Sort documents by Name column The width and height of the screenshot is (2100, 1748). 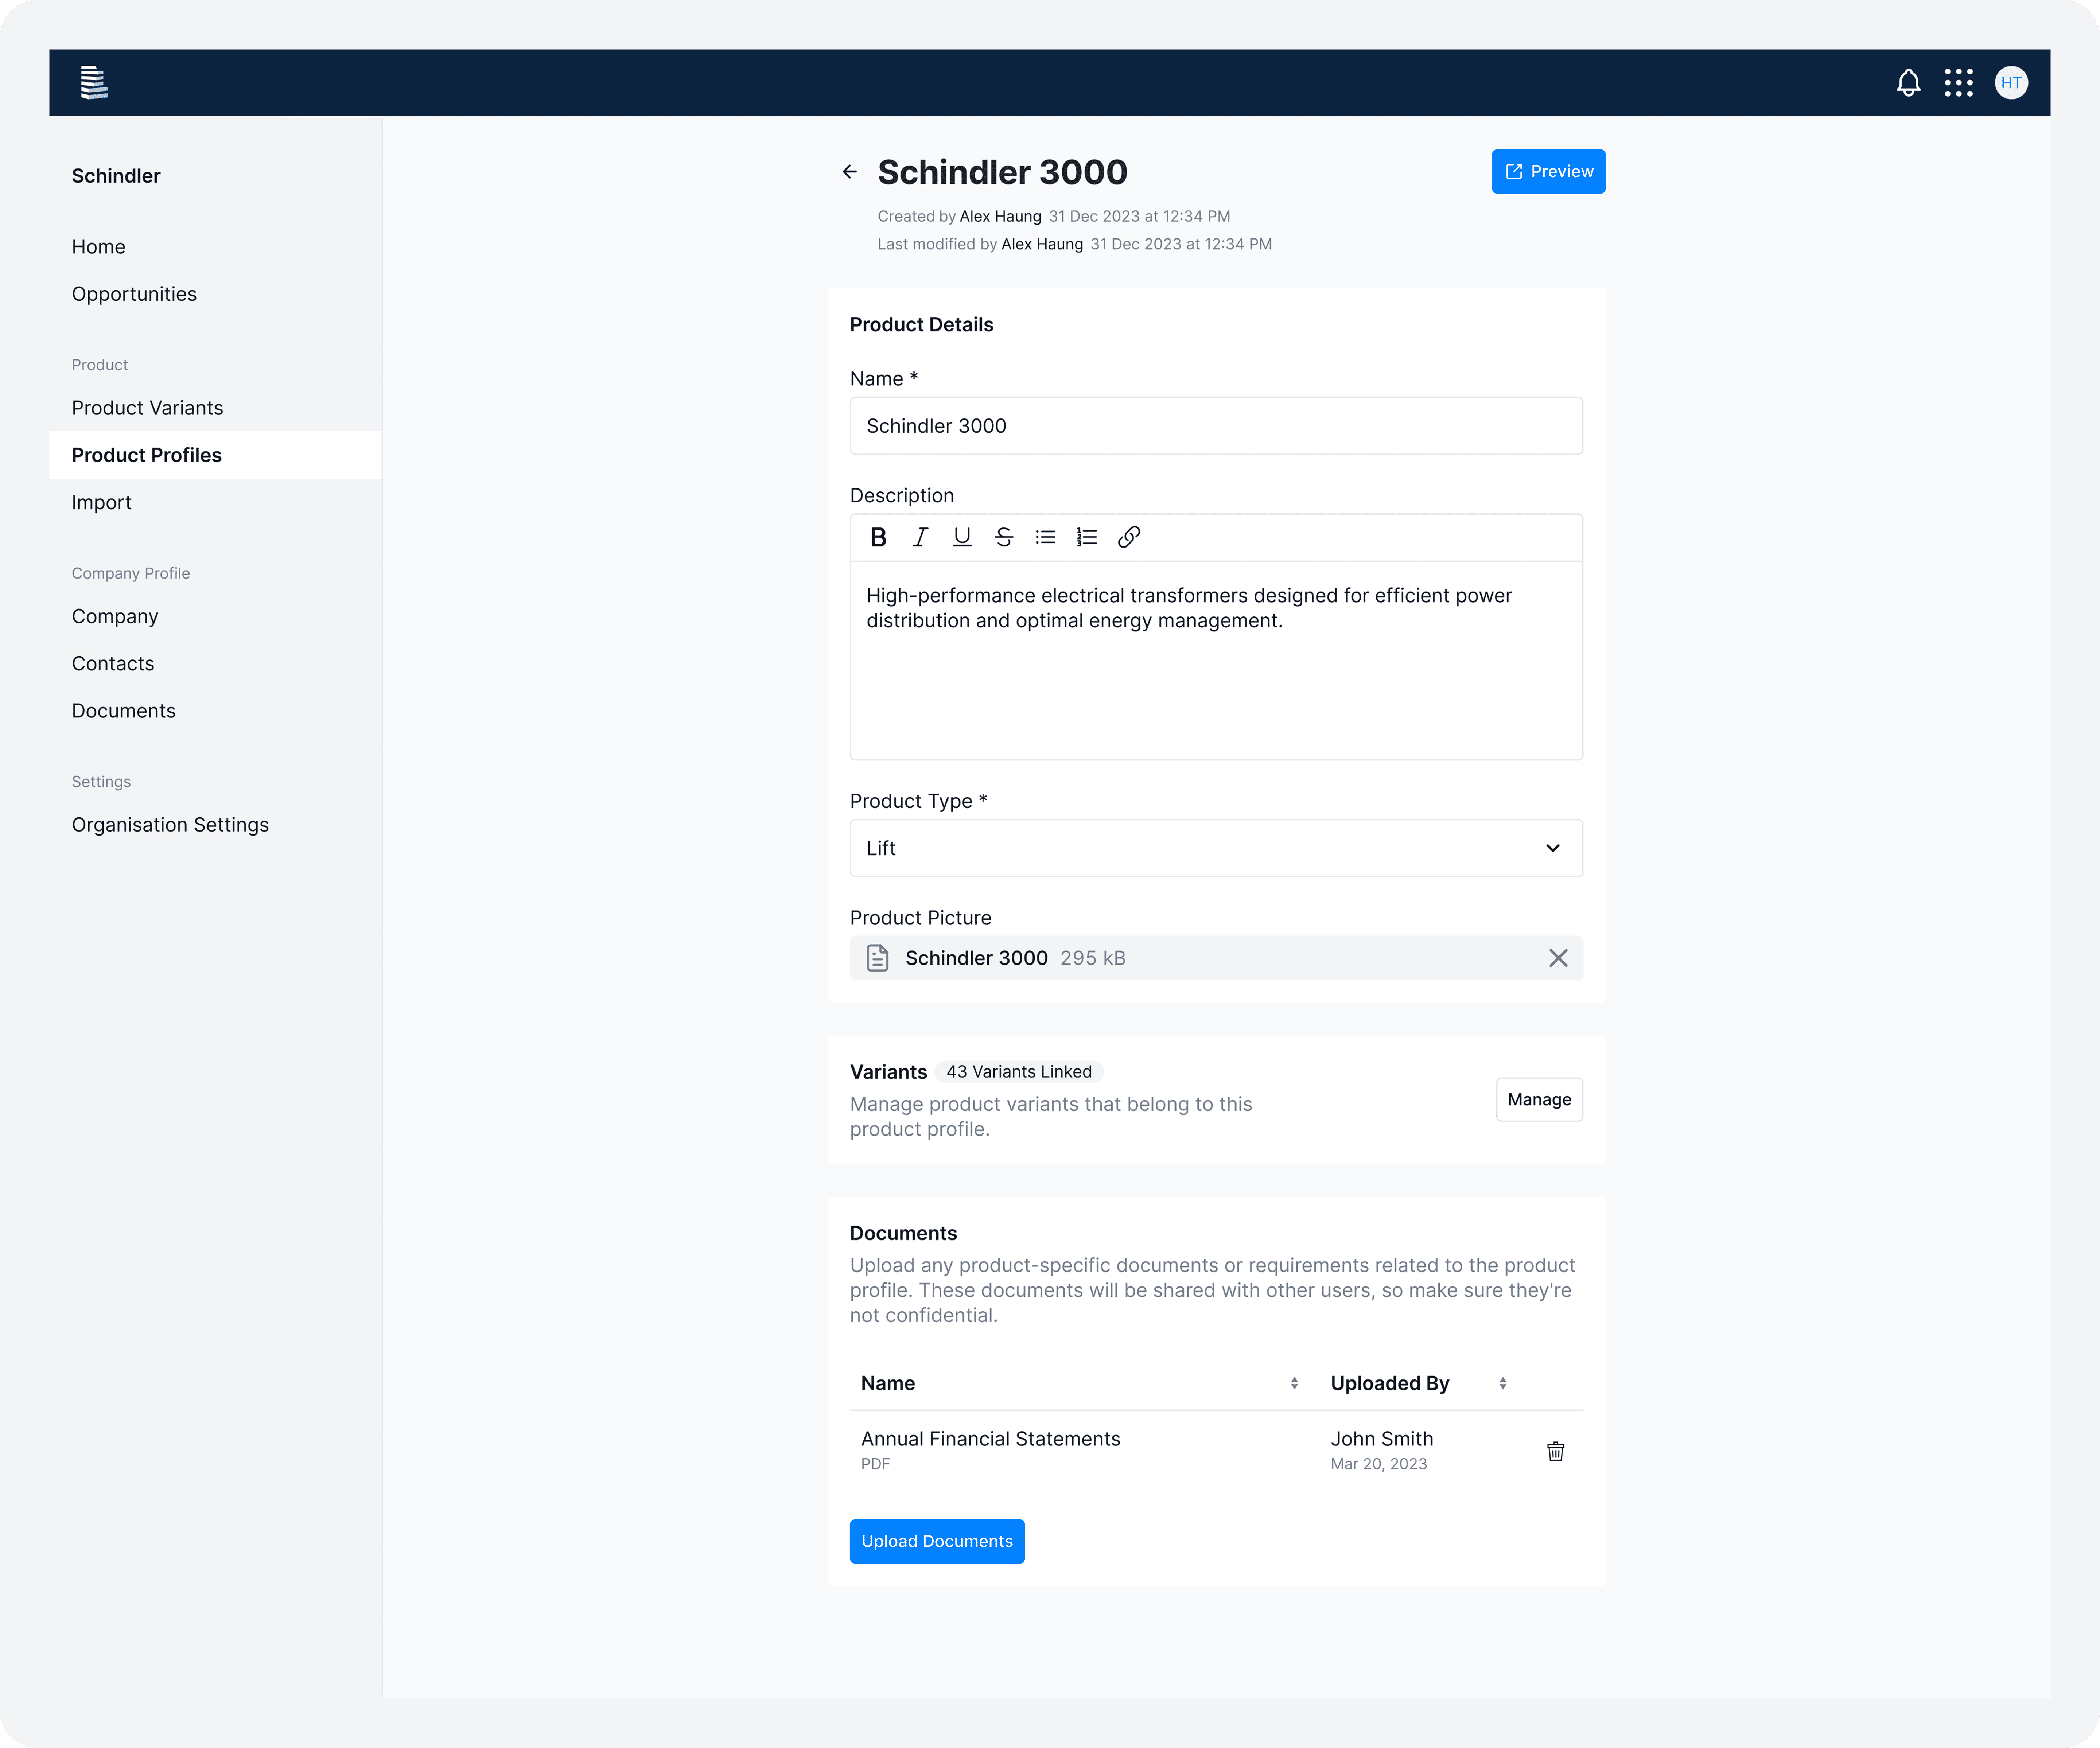(1294, 1383)
